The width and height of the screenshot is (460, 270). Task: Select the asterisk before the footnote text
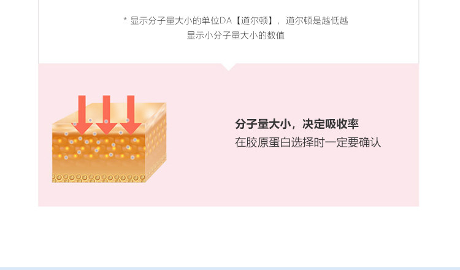[x=125, y=20]
